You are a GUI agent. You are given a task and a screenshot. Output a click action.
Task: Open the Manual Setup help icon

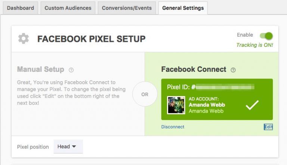point(71,70)
